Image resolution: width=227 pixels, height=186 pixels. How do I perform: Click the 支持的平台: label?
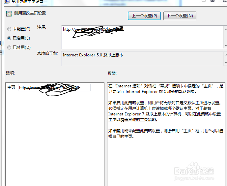[47, 53]
